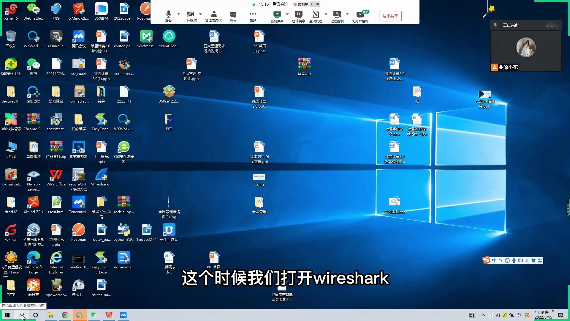Stop the meeting recording
Viewport: 570px width, 321px height.
click(x=317, y=4)
